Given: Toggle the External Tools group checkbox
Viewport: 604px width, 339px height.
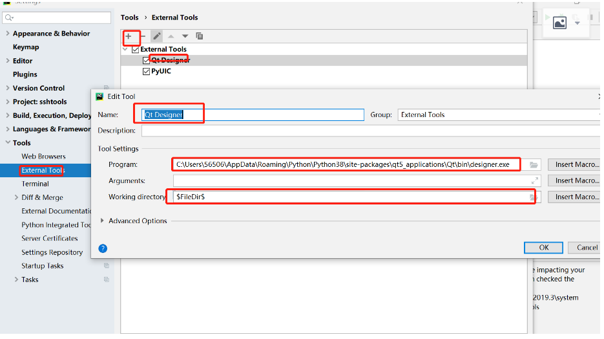Looking at the screenshot, I should (x=136, y=49).
